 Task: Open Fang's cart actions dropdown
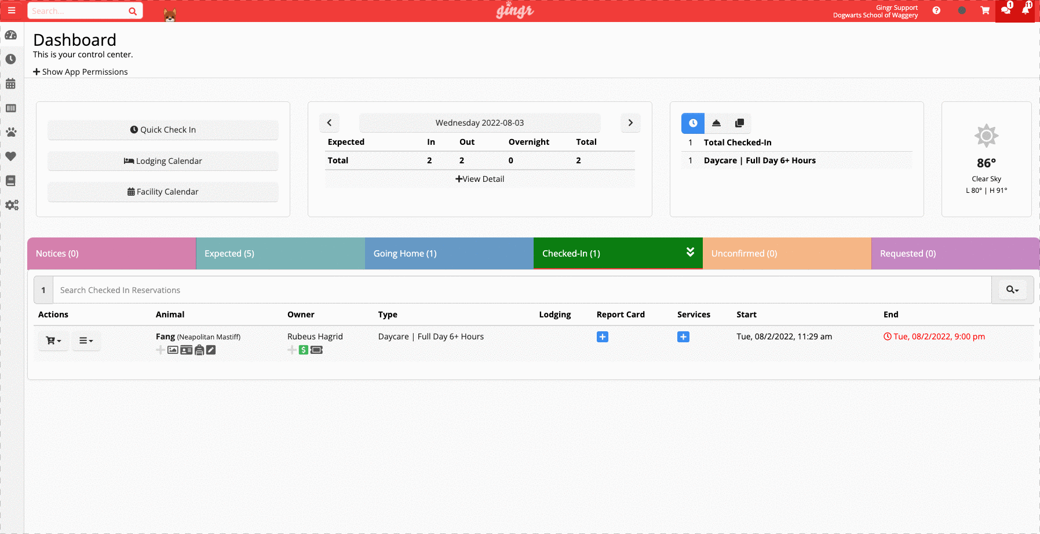(54, 341)
